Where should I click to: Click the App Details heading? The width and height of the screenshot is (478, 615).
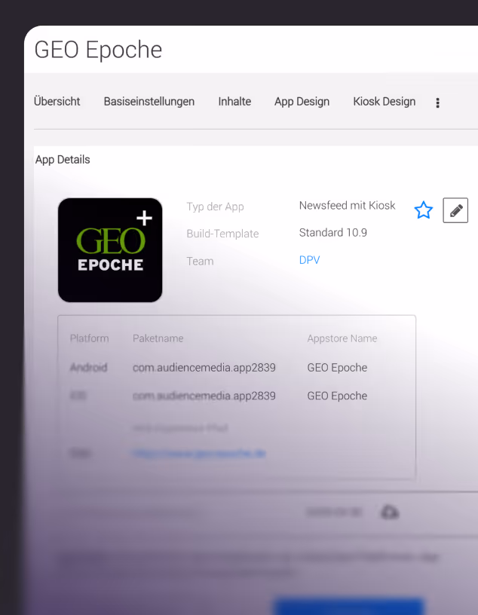pos(63,160)
